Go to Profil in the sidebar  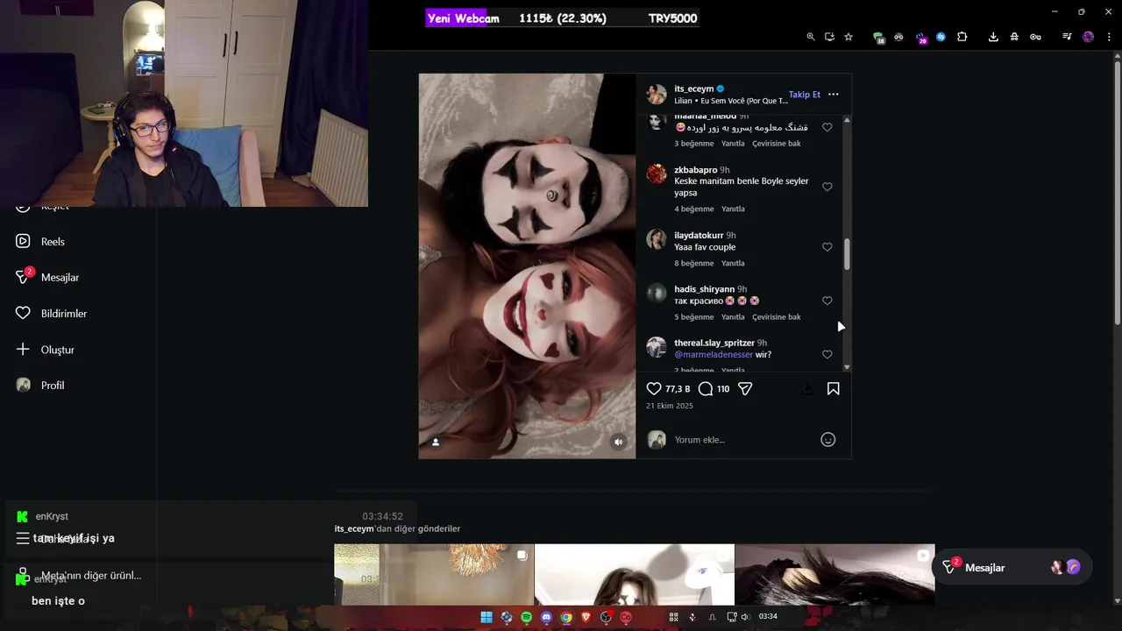pos(40,385)
